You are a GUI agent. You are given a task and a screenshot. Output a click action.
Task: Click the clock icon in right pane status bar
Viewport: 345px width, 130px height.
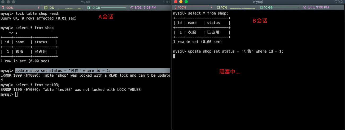click(305, 8)
